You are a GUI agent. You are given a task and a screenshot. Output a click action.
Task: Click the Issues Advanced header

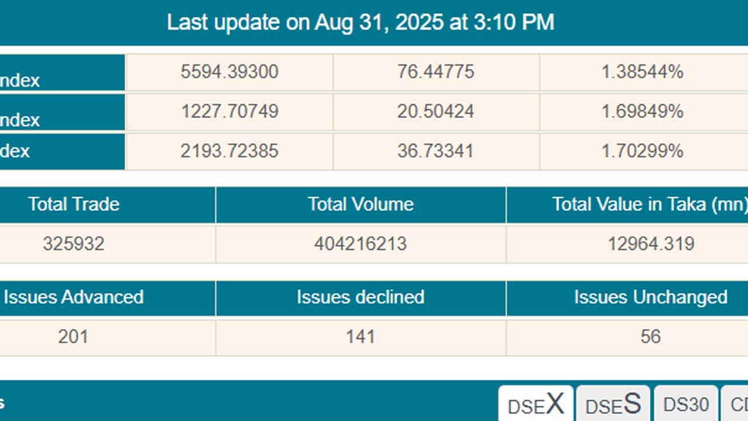point(74,297)
